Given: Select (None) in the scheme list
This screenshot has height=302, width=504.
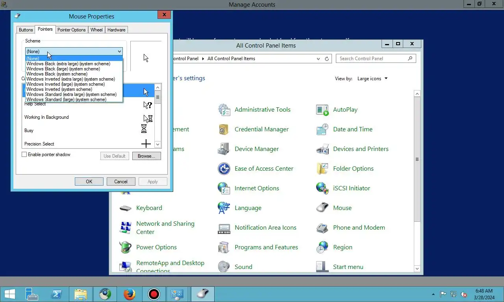Looking at the screenshot, I should pyautogui.click(x=74, y=59).
